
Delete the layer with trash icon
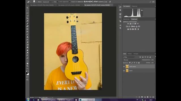[153, 97]
